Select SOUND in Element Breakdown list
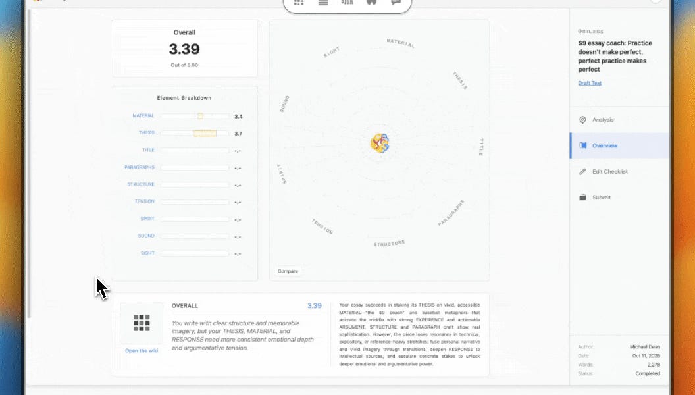Image resolution: width=695 pixels, height=395 pixels. 146,236
